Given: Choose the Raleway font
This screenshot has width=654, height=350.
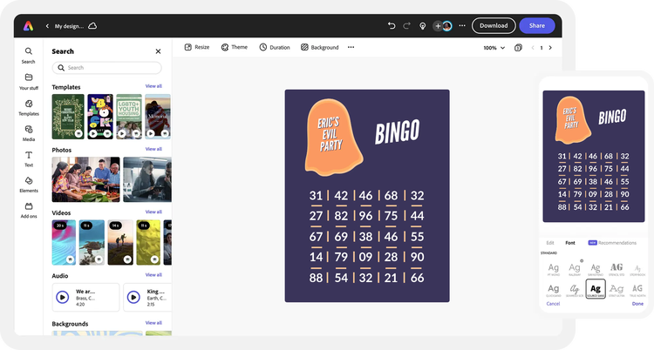Looking at the screenshot, I should 575,269.
